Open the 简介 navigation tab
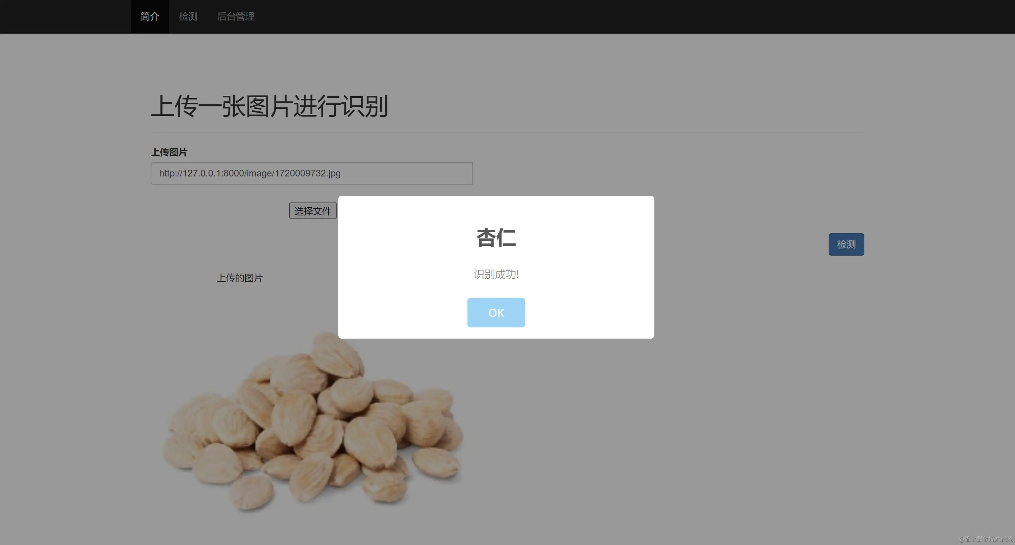Screen dimensions: 1015x545 pyautogui.click(x=150, y=16)
